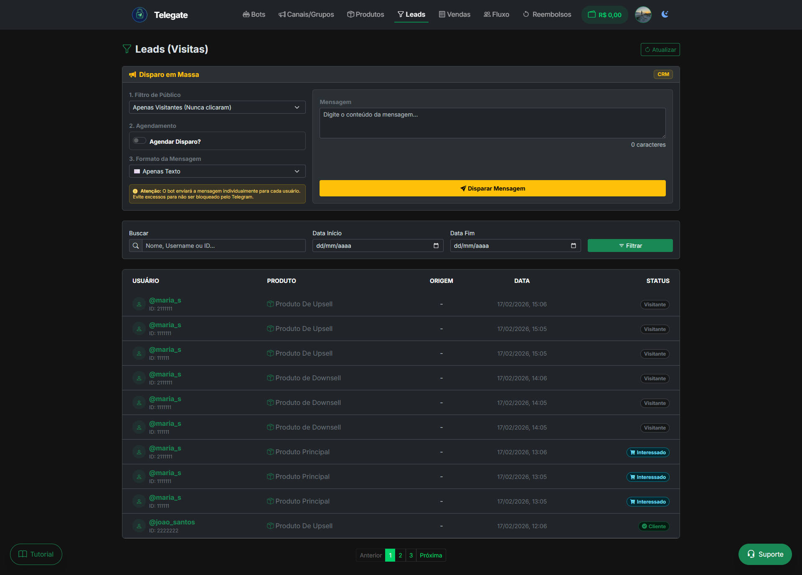Open the Formato da Mensagem dropdown

(x=217, y=171)
